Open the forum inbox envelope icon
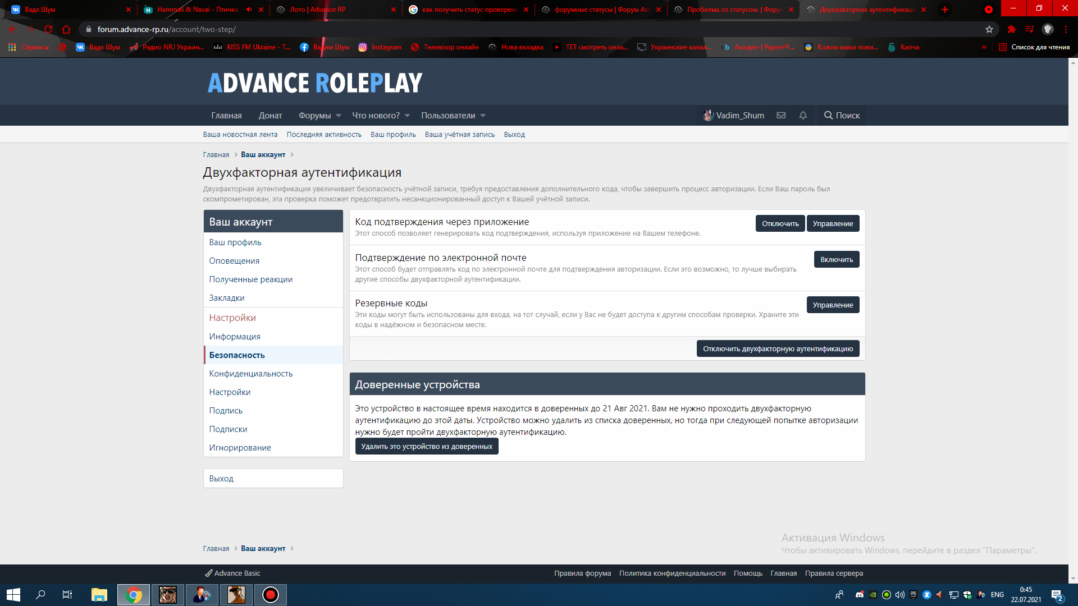 pyautogui.click(x=781, y=115)
